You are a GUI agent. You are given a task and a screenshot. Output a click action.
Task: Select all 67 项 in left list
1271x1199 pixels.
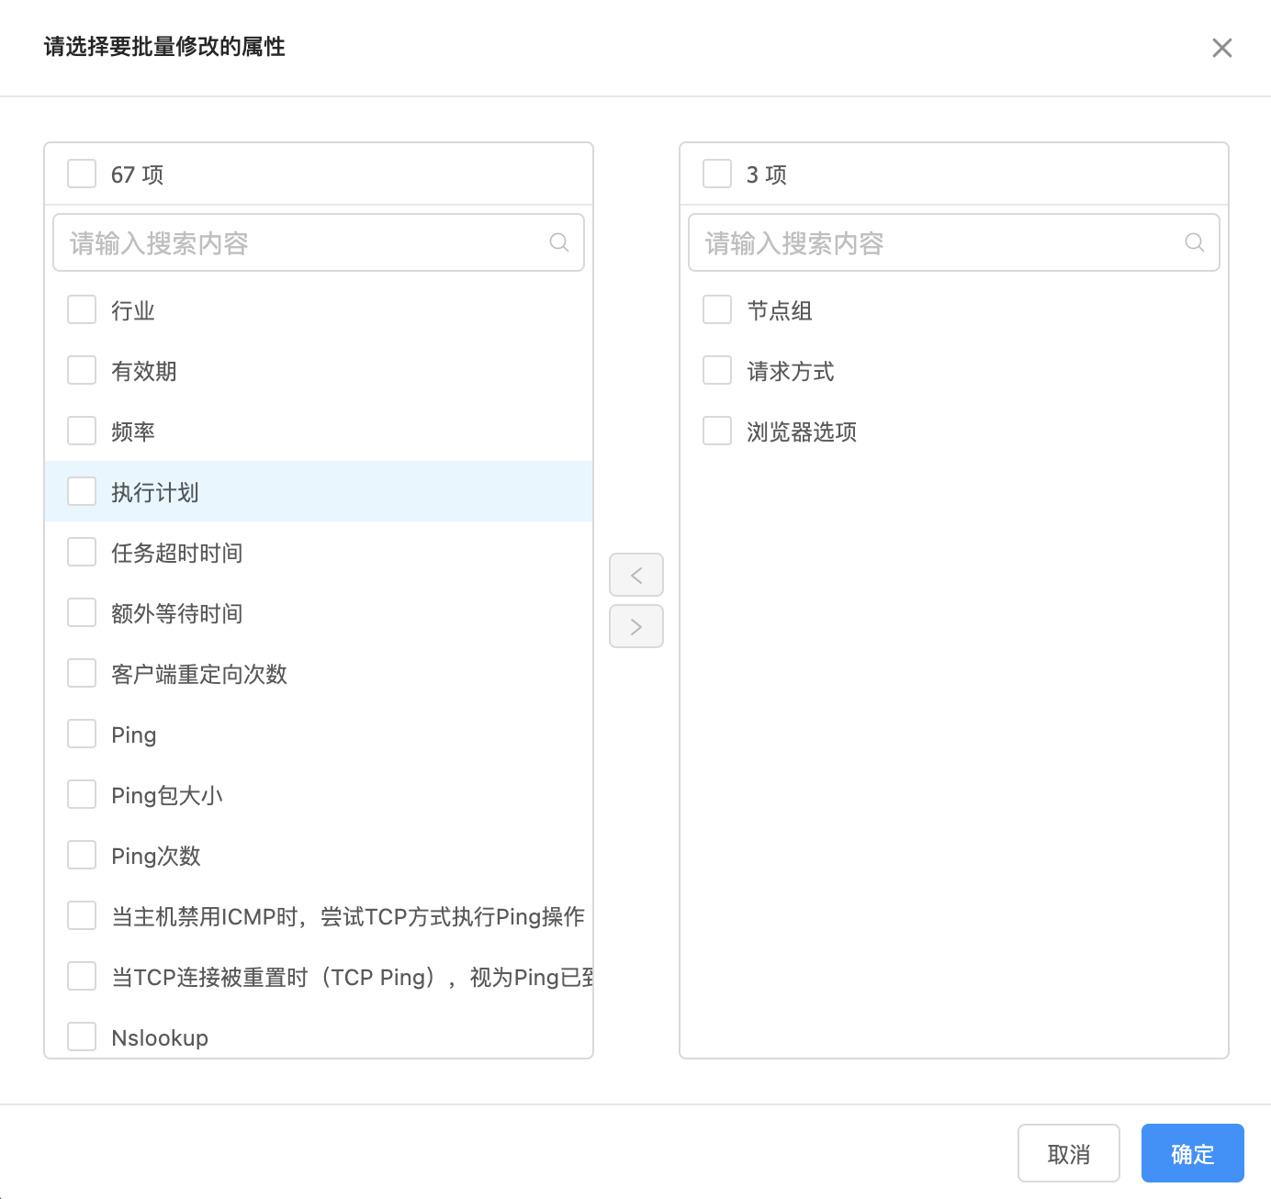pyautogui.click(x=82, y=174)
